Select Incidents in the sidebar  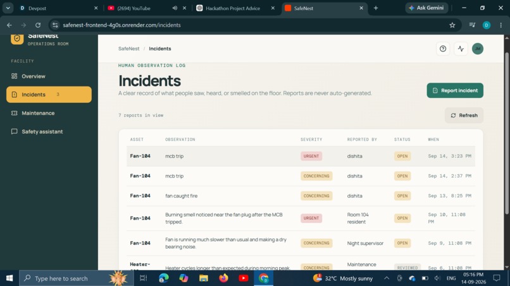pyautogui.click(x=49, y=95)
